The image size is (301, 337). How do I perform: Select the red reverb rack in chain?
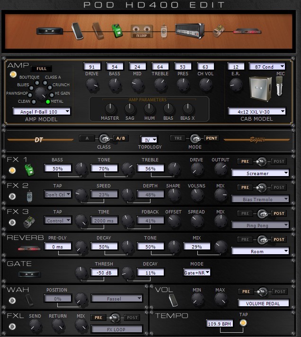pos(247,32)
